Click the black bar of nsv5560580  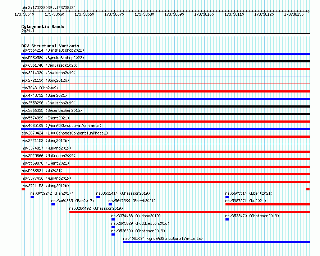pos(165,61)
